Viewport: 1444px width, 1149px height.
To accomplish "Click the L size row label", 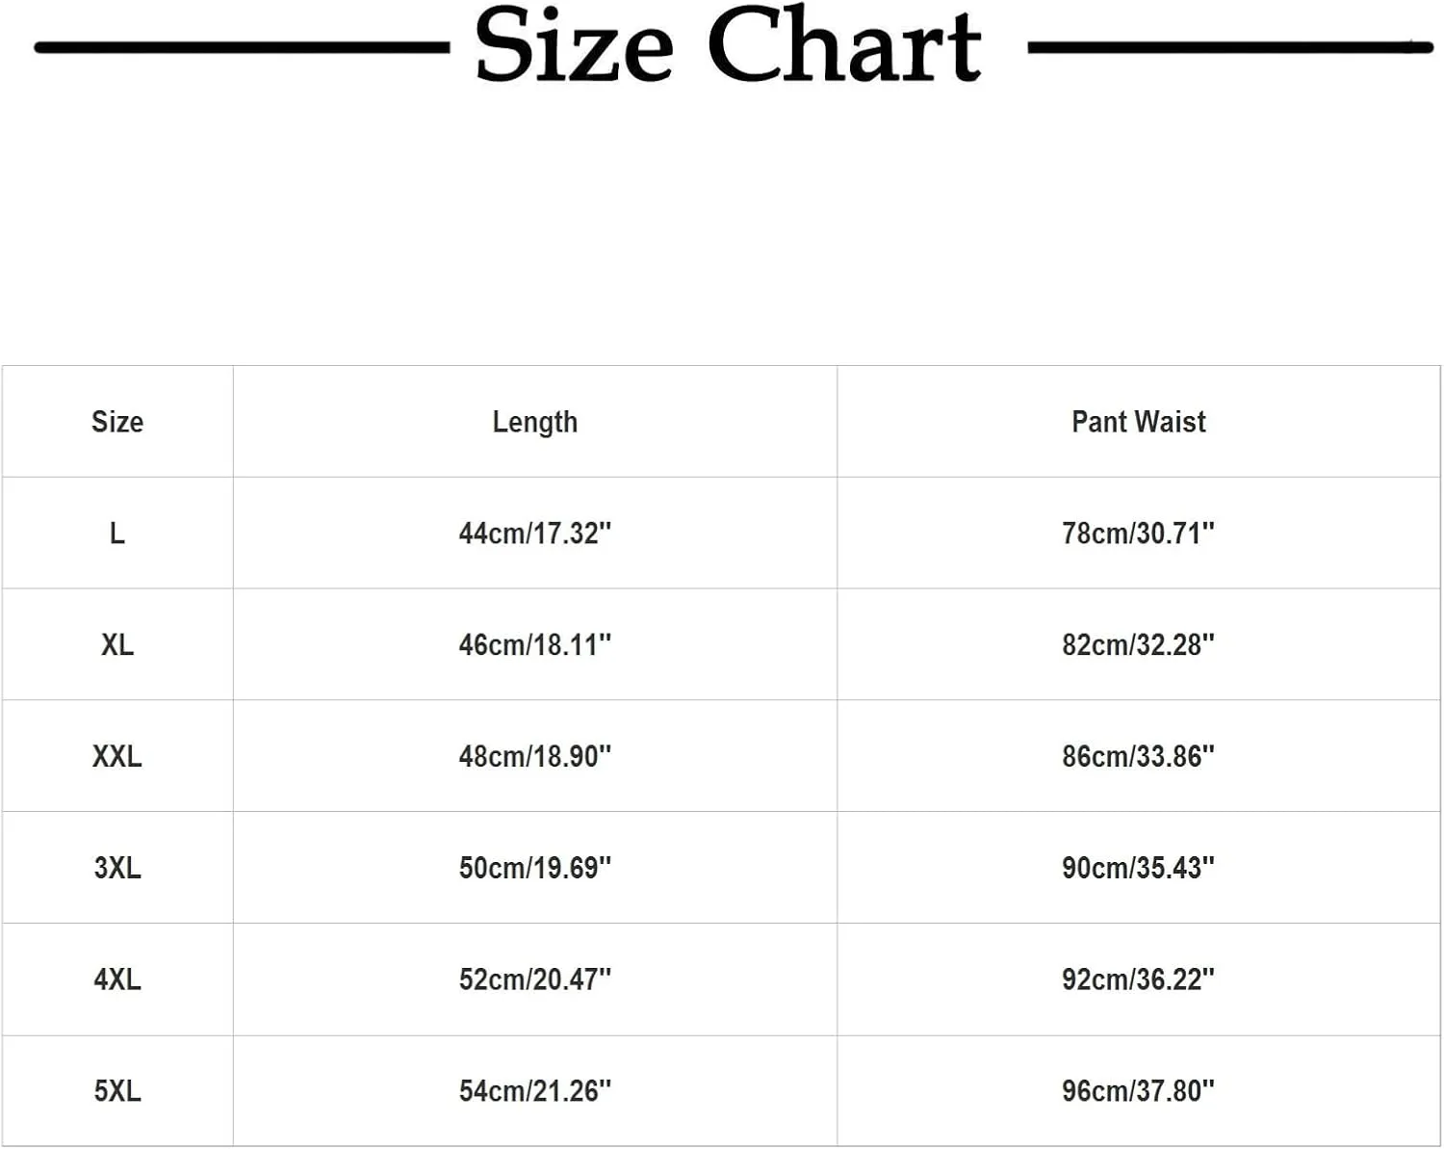I will (x=117, y=534).
